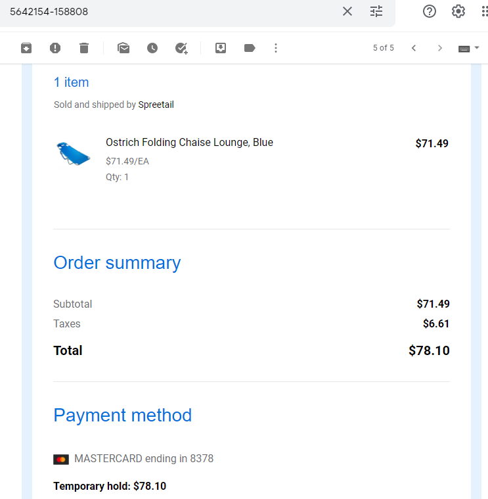Report email as spam
488x499 pixels.
click(55, 48)
